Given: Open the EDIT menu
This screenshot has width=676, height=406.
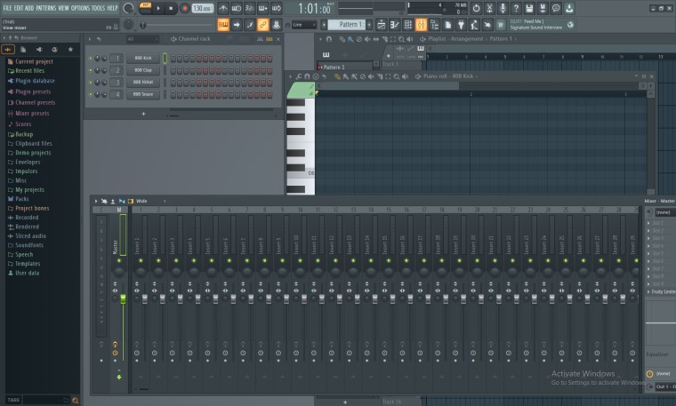Looking at the screenshot, I should click(18, 8).
